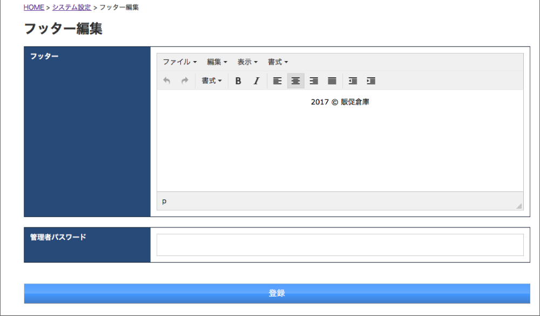Grab the editor resize handle corner
This screenshot has height=316, width=540.
point(519,206)
